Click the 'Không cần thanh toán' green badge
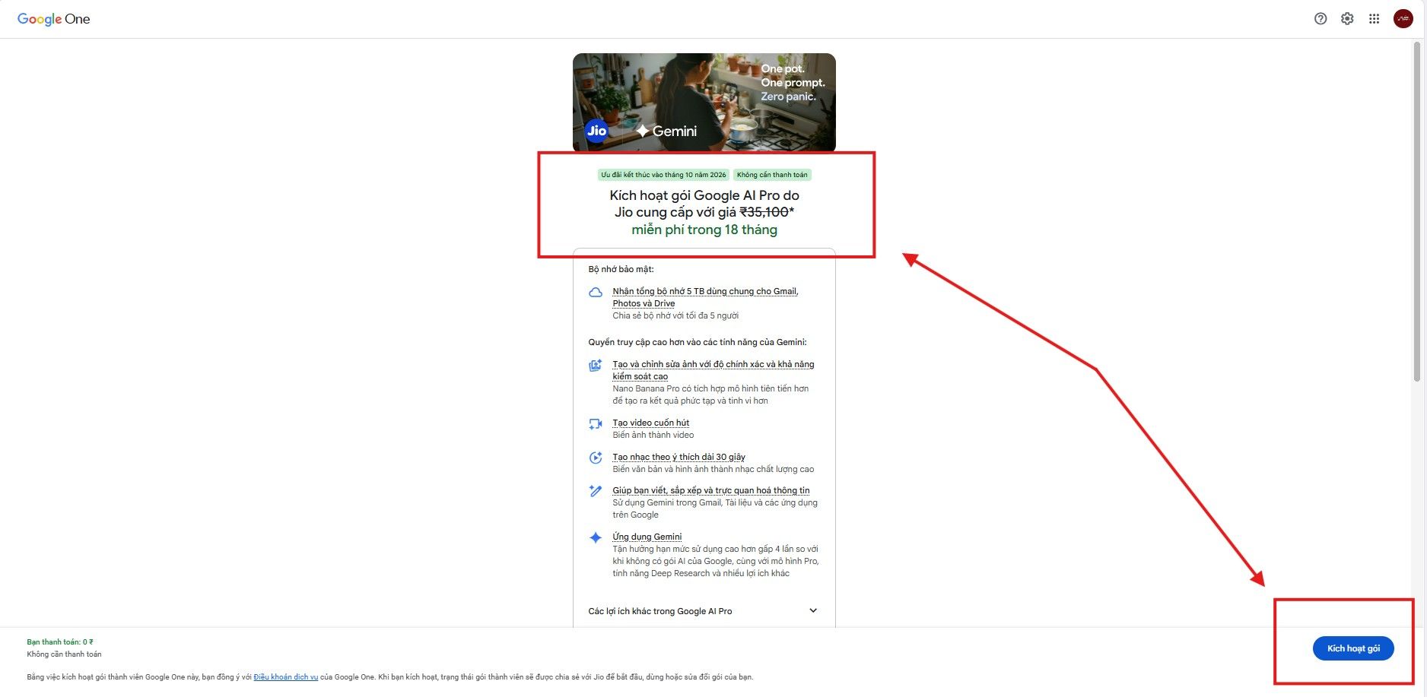 point(772,175)
